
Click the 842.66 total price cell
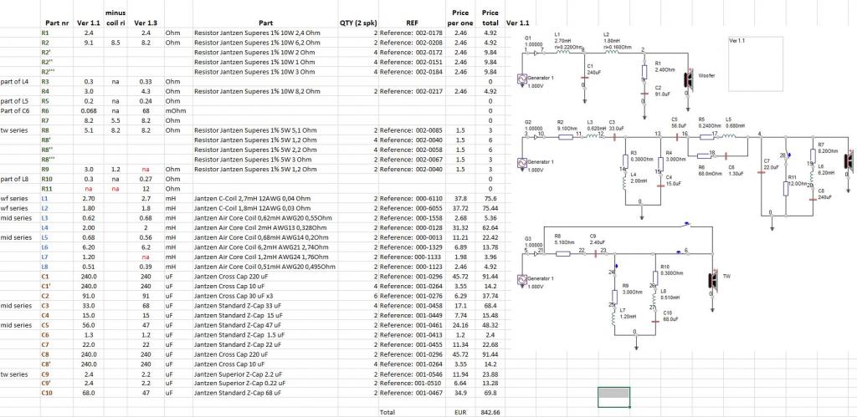click(490, 412)
